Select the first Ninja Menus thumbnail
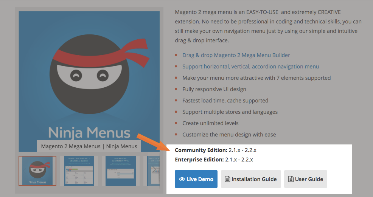373x197 pixels. [37, 171]
